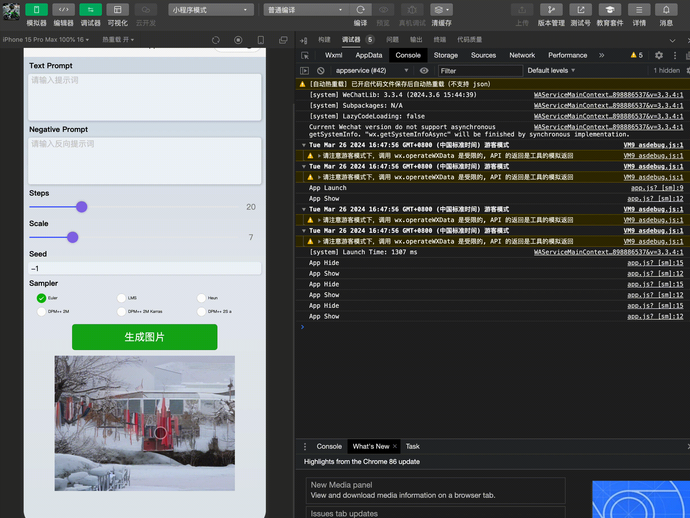The image size is (690, 518).
Task: Show more DevTools tabs with the chevrons
Action: tap(602, 55)
